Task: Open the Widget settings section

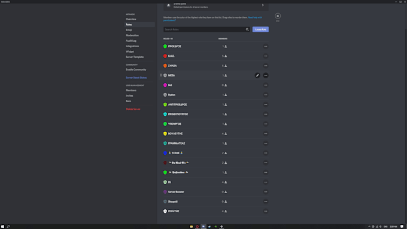Action: click(x=130, y=51)
